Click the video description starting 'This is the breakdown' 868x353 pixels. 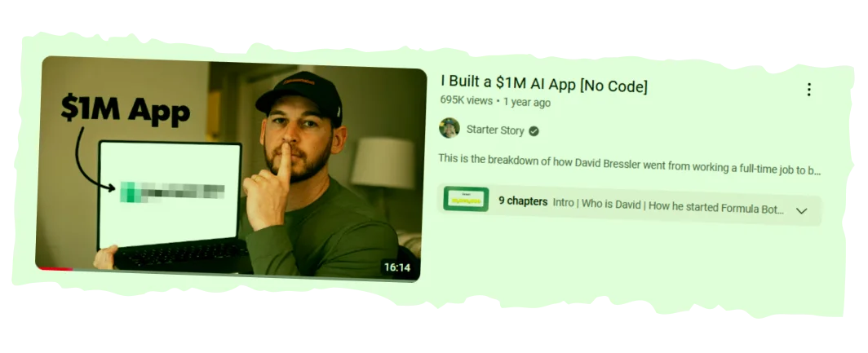(x=629, y=166)
